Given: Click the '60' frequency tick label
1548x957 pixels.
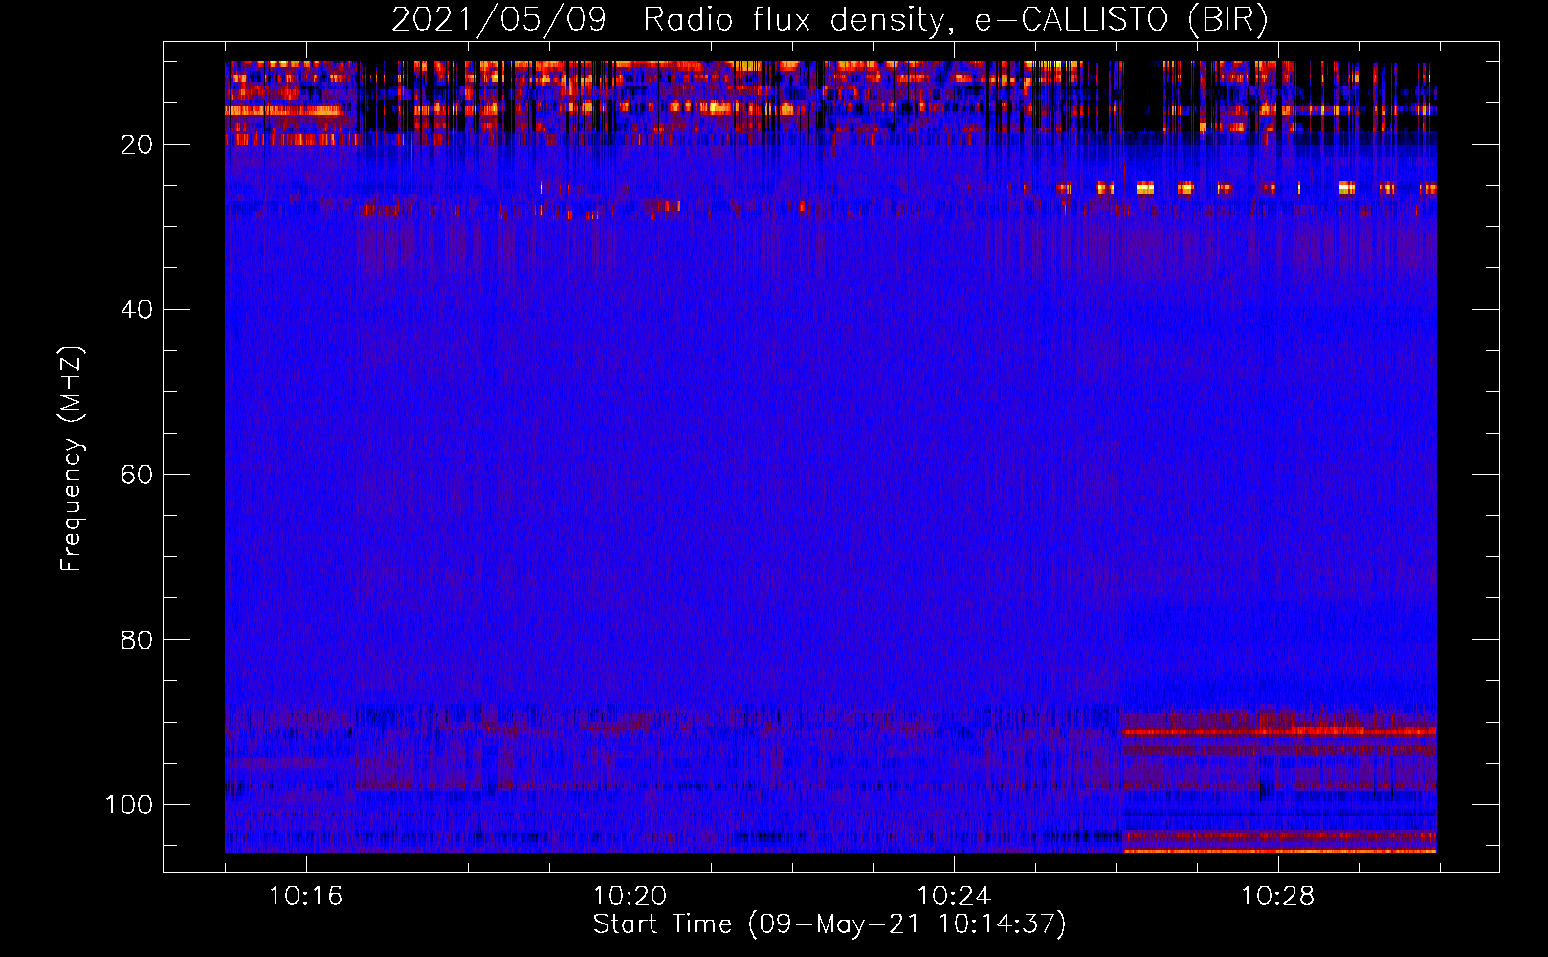Looking at the screenshot, I should click(x=137, y=475).
